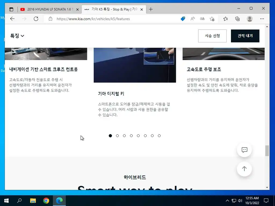
Task: Open Edge Settings and more menu
Action: [262, 19]
